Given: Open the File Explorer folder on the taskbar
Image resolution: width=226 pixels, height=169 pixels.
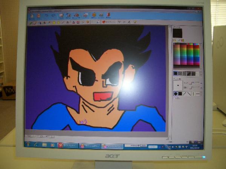Looking at the screenshot, I should click(x=44, y=145).
